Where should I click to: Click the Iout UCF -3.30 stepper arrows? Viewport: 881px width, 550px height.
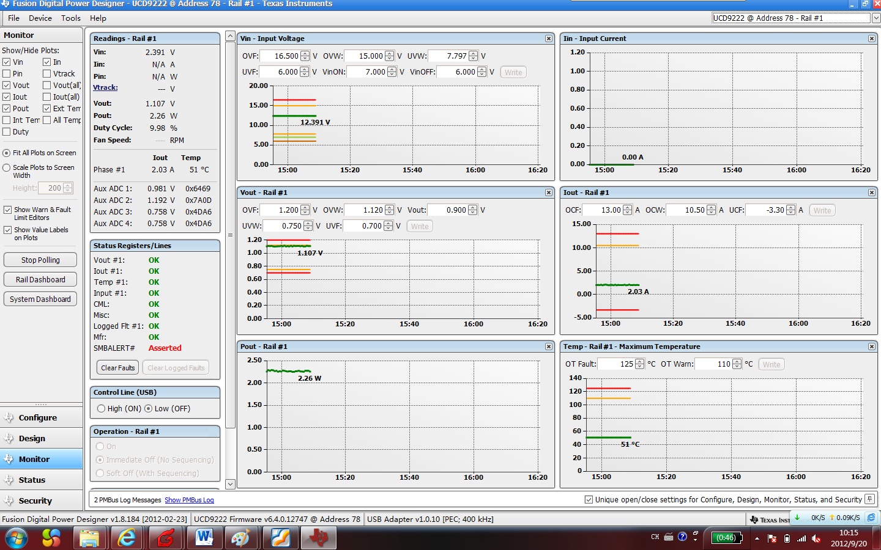(790, 210)
